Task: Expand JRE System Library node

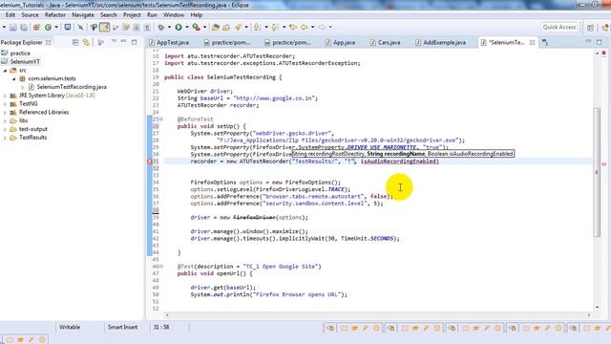Action: click(x=5, y=96)
